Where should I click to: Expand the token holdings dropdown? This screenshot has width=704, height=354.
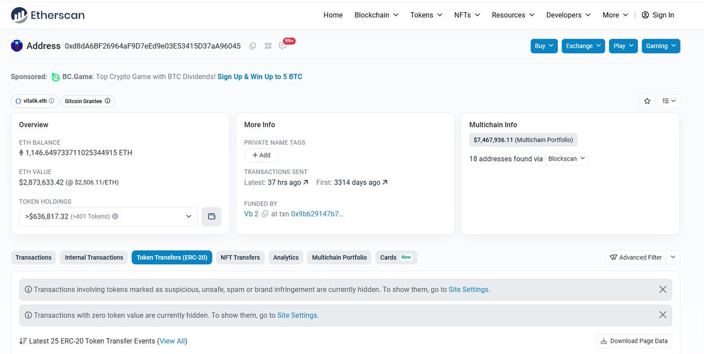coord(109,216)
